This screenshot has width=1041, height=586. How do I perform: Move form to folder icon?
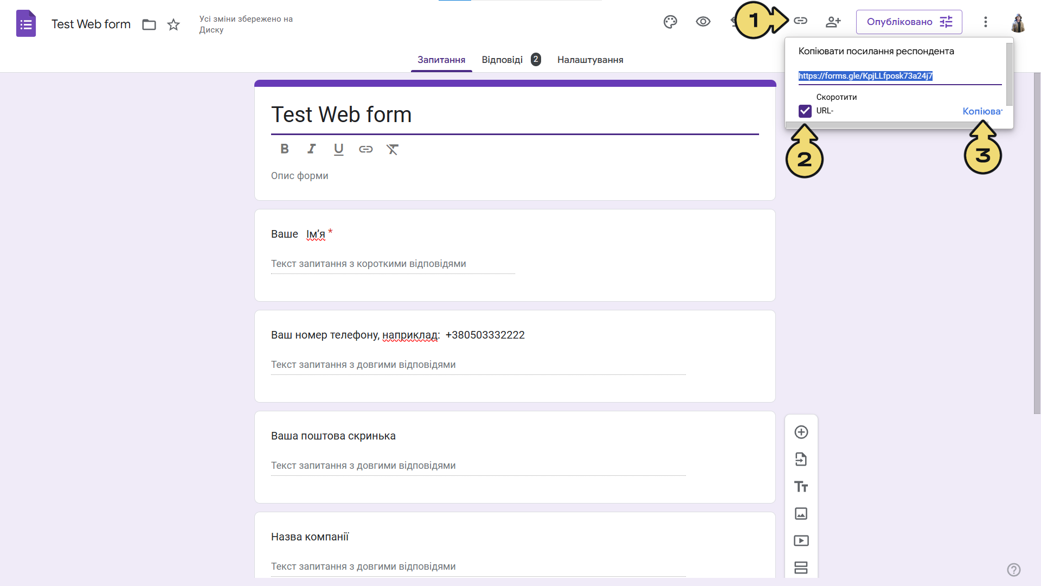149,24
